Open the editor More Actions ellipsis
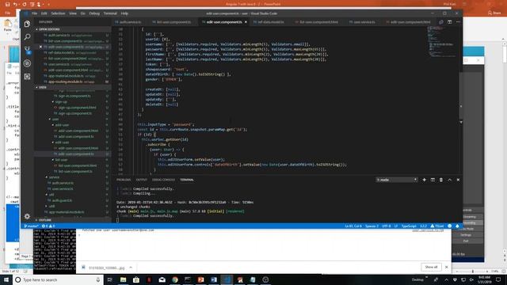507x285 pixels. pos(458,22)
